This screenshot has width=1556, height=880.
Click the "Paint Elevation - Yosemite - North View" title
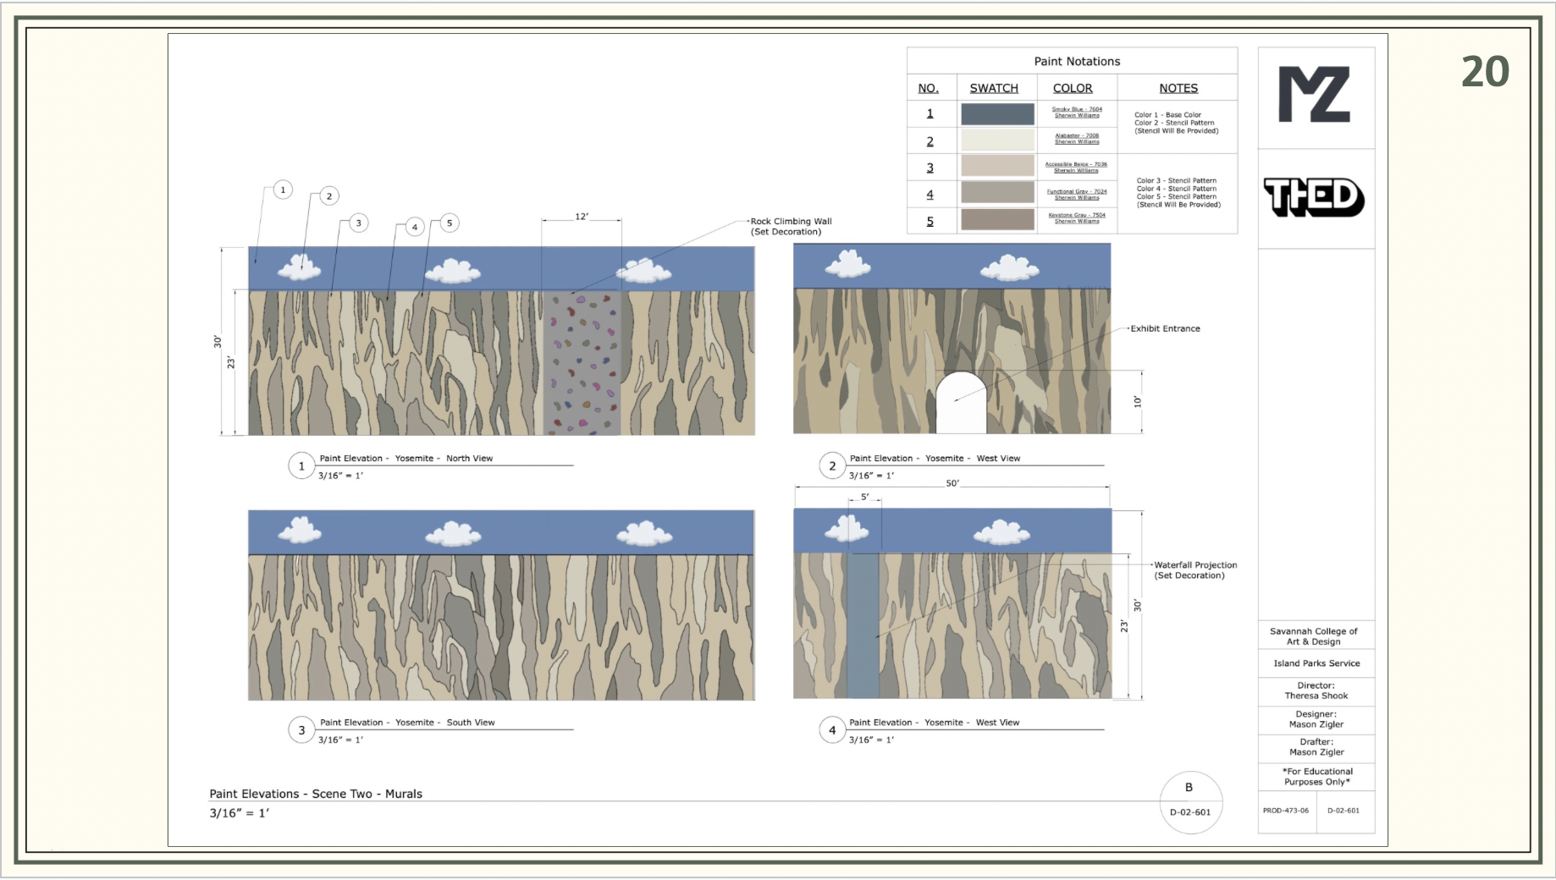406,458
